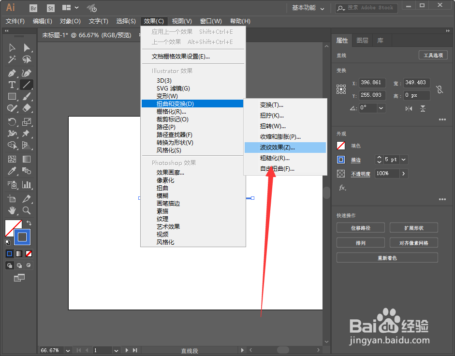Select the Eraser tool
The image size is (455, 356).
27,108
